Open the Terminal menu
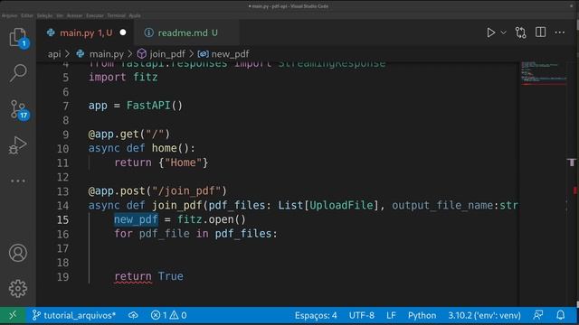The image size is (579, 325). click(x=117, y=15)
